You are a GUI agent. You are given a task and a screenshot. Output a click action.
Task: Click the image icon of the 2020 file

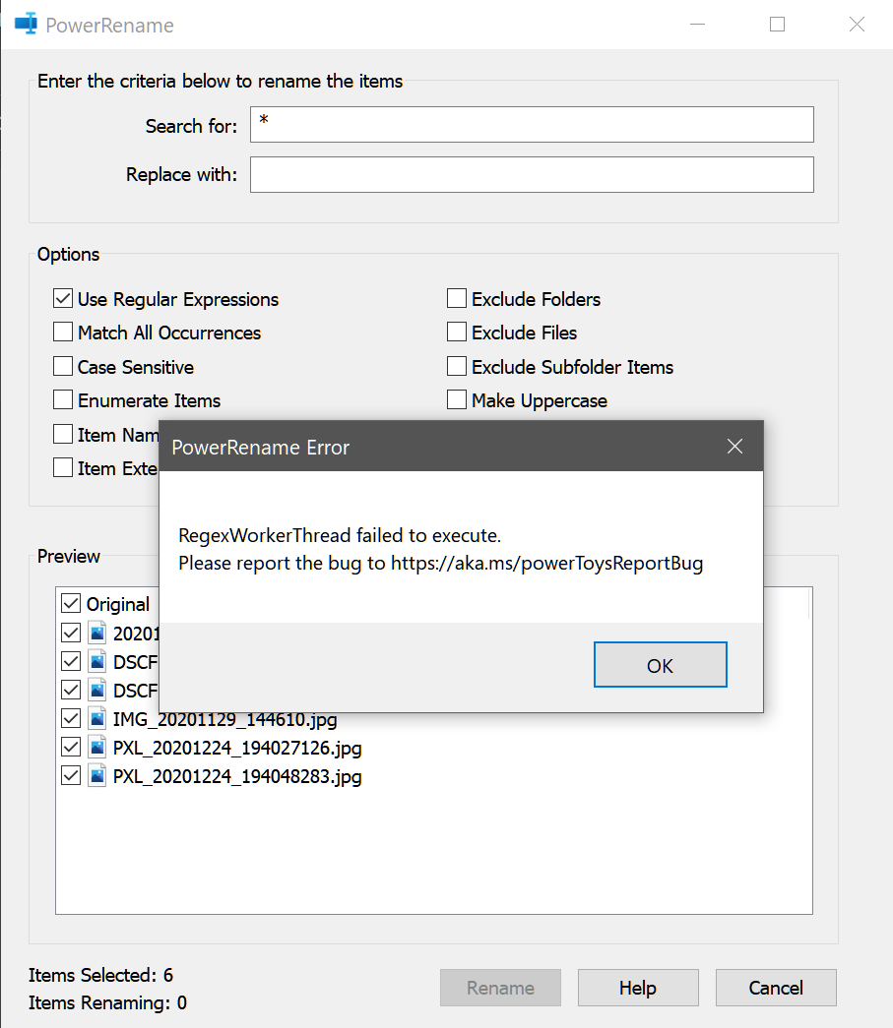[97, 634]
